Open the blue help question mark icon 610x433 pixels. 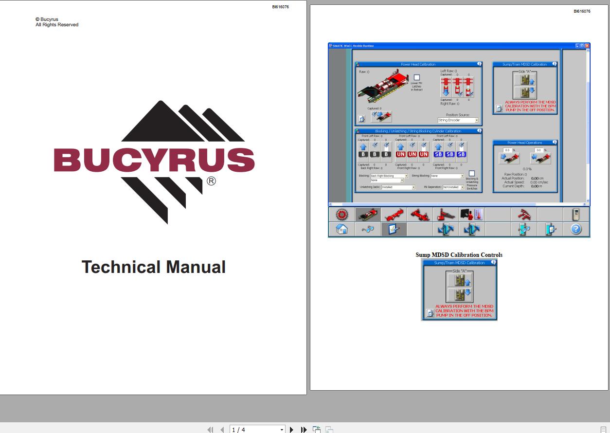(x=576, y=229)
